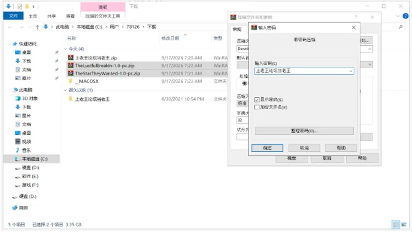Click 取消 in the password dialog
This screenshot has height=232, width=412.
coord(304,148)
